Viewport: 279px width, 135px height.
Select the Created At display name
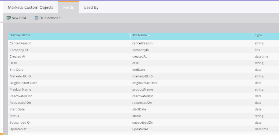tap(18, 56)
